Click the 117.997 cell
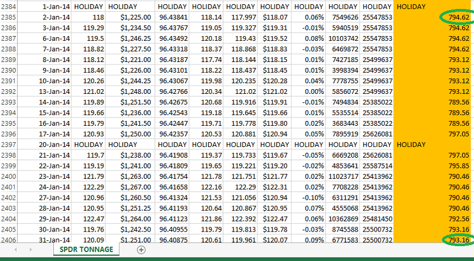This screenshot has height=261, width=474. 241,17
